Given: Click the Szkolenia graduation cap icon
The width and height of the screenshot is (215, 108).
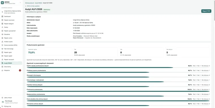Looking at the screenshot, I should point(2,34).
